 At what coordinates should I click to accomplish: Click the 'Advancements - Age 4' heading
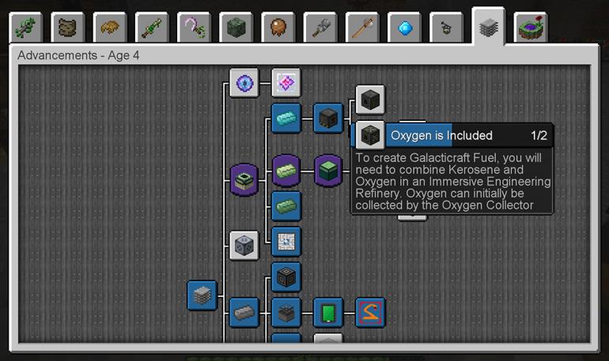pyautogui.click(x=78, y=55)
